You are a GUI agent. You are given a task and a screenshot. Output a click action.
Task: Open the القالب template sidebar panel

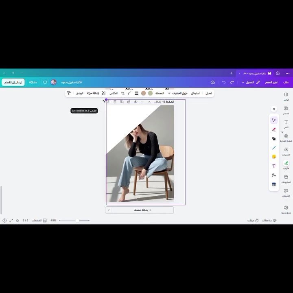point(286,96)
